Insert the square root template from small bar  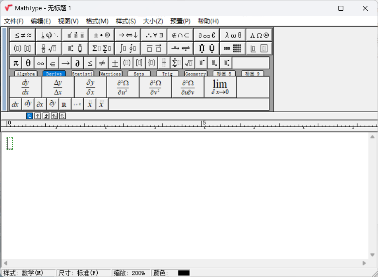(x=189, y=63)
